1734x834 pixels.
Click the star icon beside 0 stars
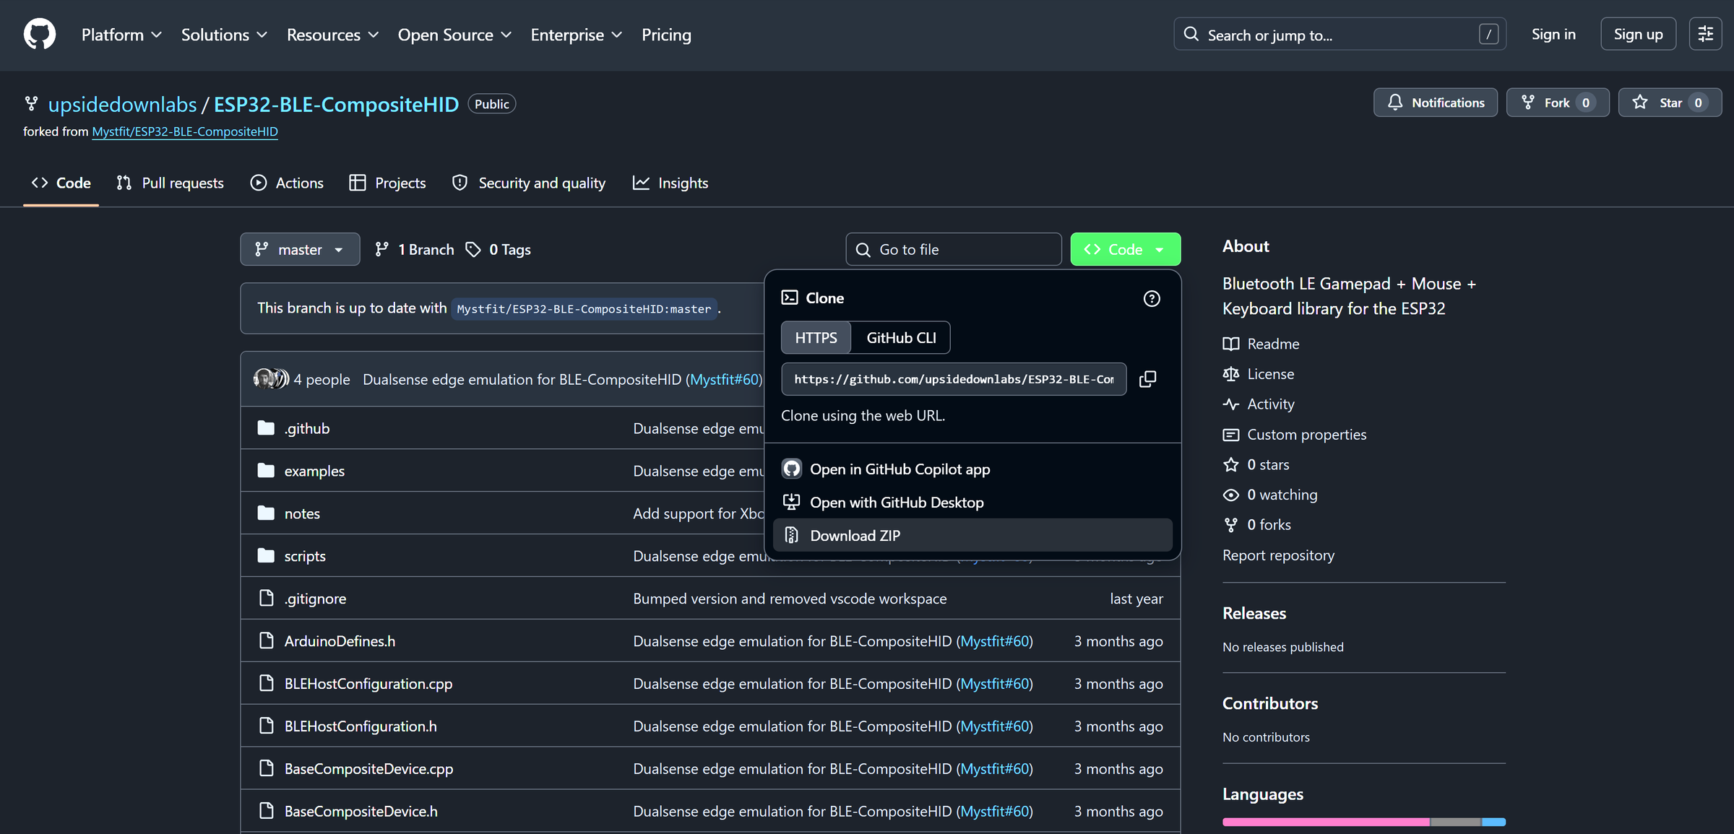tap(1230, 464)
